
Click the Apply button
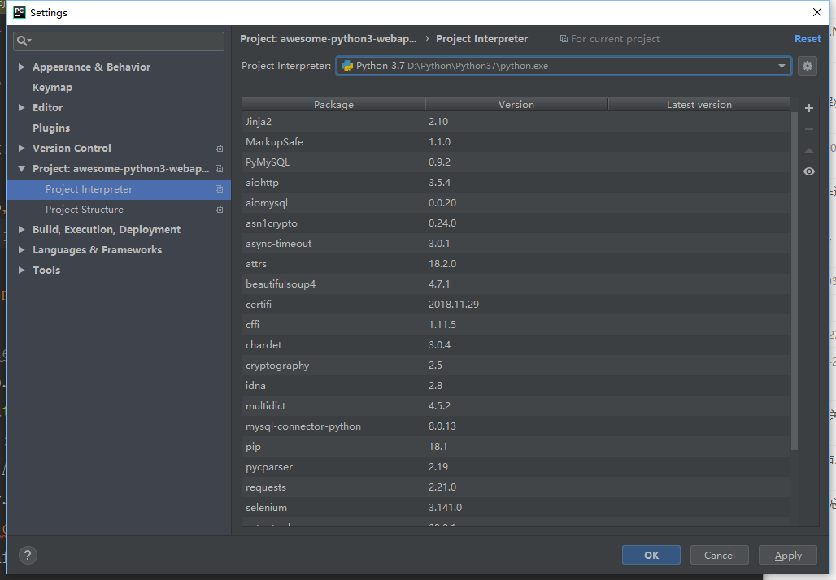787,555
